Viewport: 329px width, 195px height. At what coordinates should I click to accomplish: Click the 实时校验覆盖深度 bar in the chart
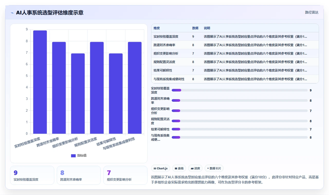pyautogui.click(x=40, y=82)
